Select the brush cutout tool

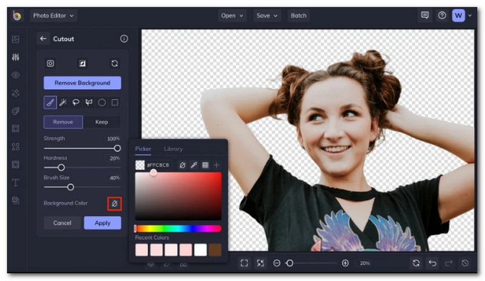(x=50, y=103)
